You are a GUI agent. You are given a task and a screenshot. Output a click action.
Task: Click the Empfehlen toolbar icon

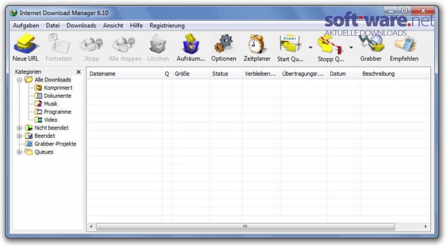point(405,44)
